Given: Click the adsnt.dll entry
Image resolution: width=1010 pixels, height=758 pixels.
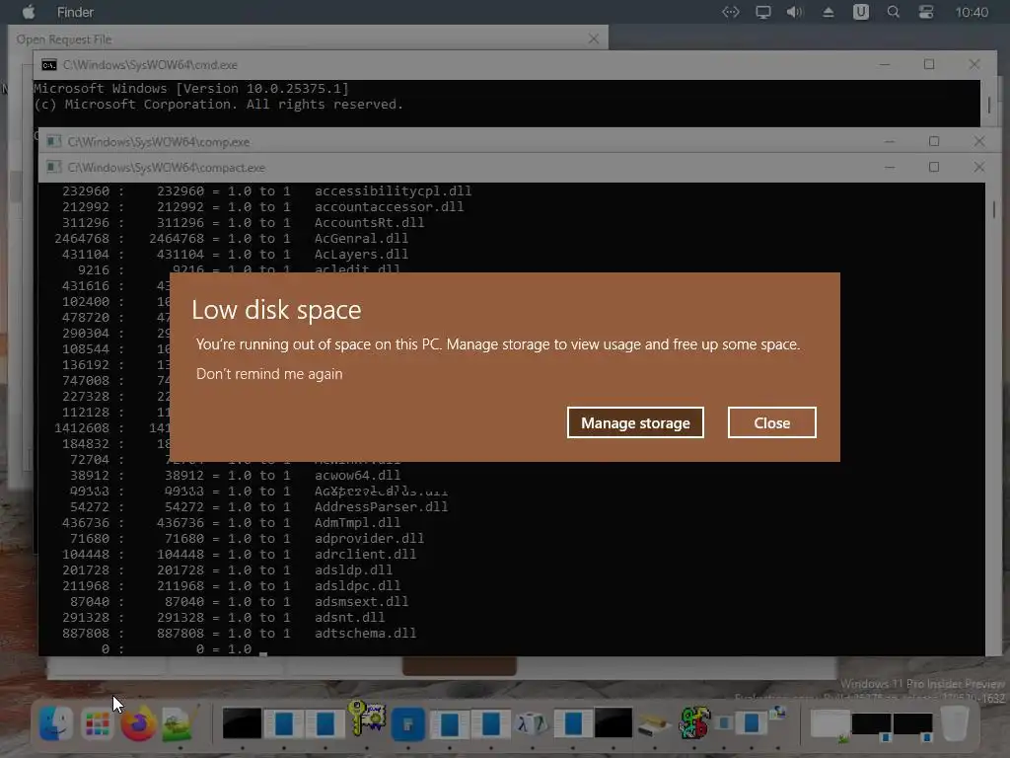Looking at the screenshot, I should pyautogui.click(x=350, y=618).
